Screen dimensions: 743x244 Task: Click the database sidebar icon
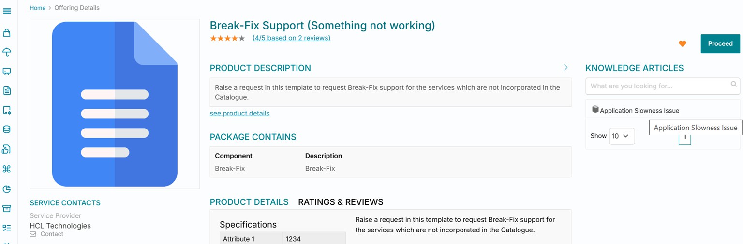pos(7,129)
